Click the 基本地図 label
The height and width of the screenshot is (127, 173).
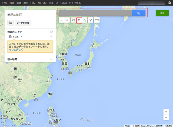pyautogui.click(x=12, y=59)
